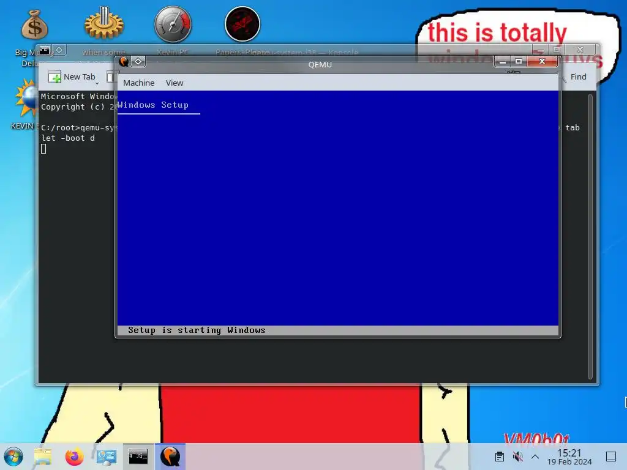Click the QEMU titlebar pin diamond button
This screenshot has width=627, height=470.
point(138,62)
